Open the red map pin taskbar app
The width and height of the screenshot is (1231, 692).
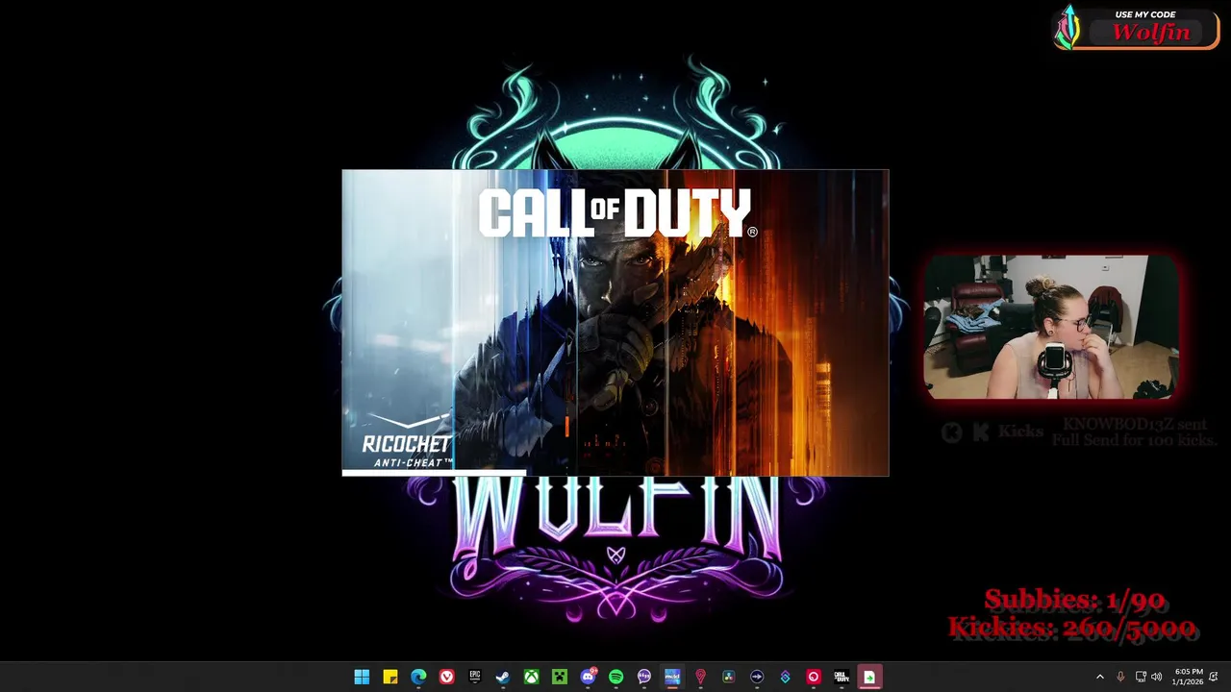pyautogui.click(x=700, y=677)
